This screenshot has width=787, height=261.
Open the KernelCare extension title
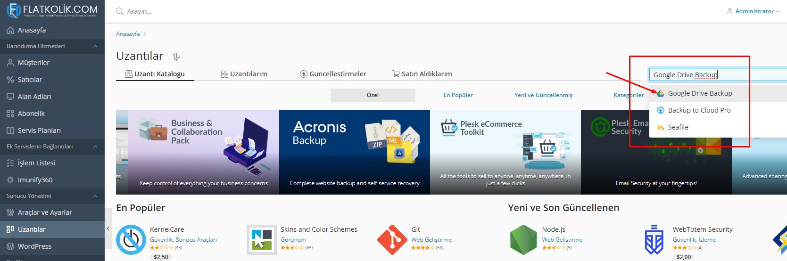pos(167,229)
